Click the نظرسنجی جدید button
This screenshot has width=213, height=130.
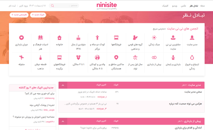pos(19,15)
